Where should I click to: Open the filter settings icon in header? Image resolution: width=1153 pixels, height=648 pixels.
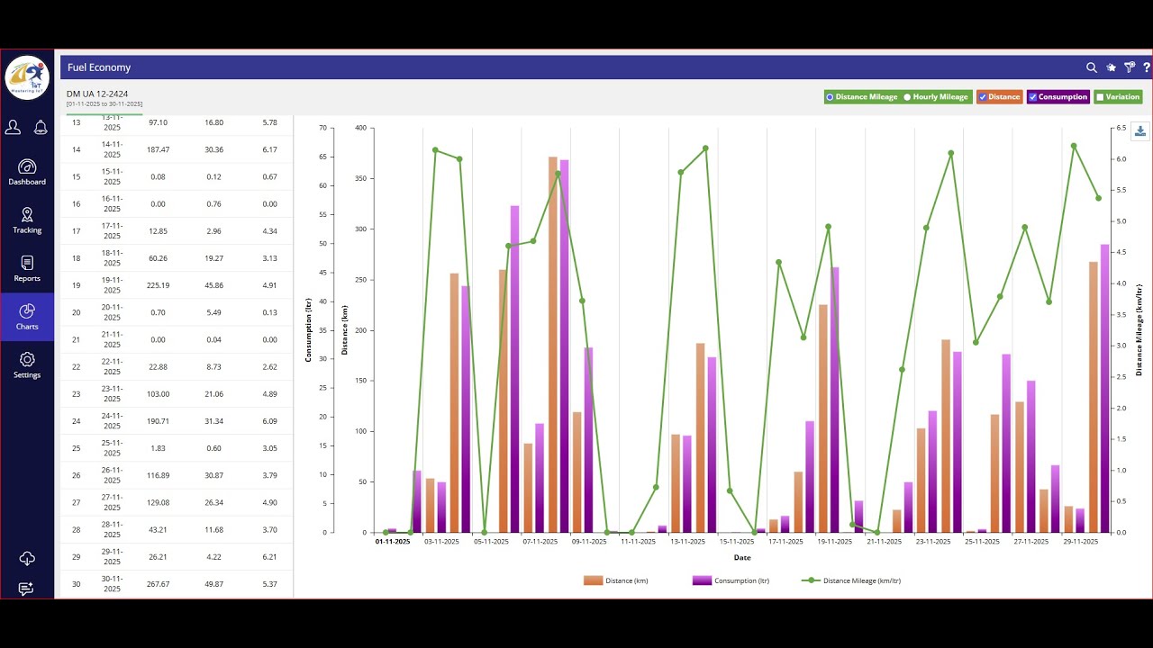pyautogui.click(x=1130, y=67)
